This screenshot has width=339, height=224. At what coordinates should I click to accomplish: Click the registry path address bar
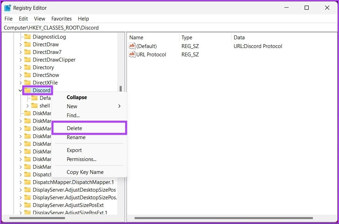tap(170, 28)
